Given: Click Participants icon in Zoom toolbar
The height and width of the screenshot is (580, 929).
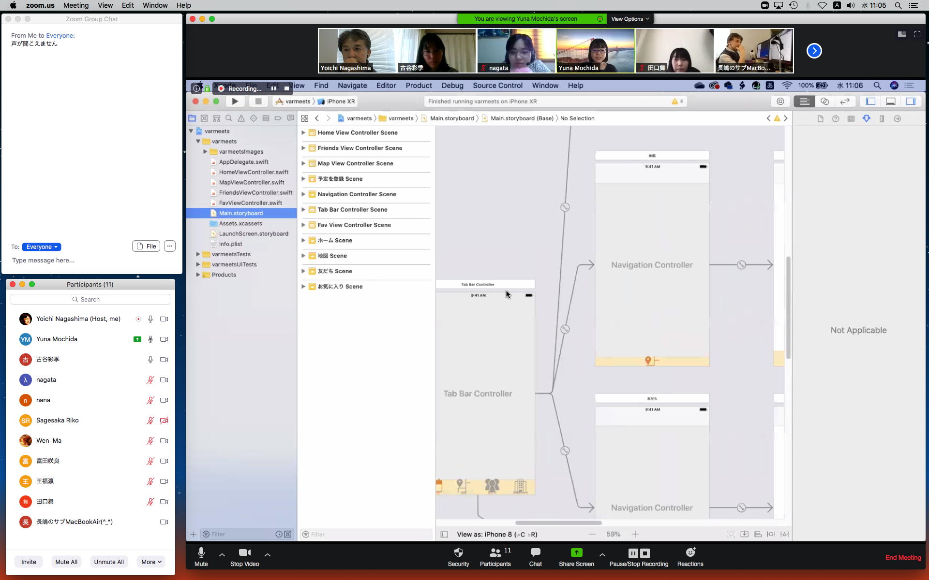Looking at the screenshot, I should pos(495,552).
